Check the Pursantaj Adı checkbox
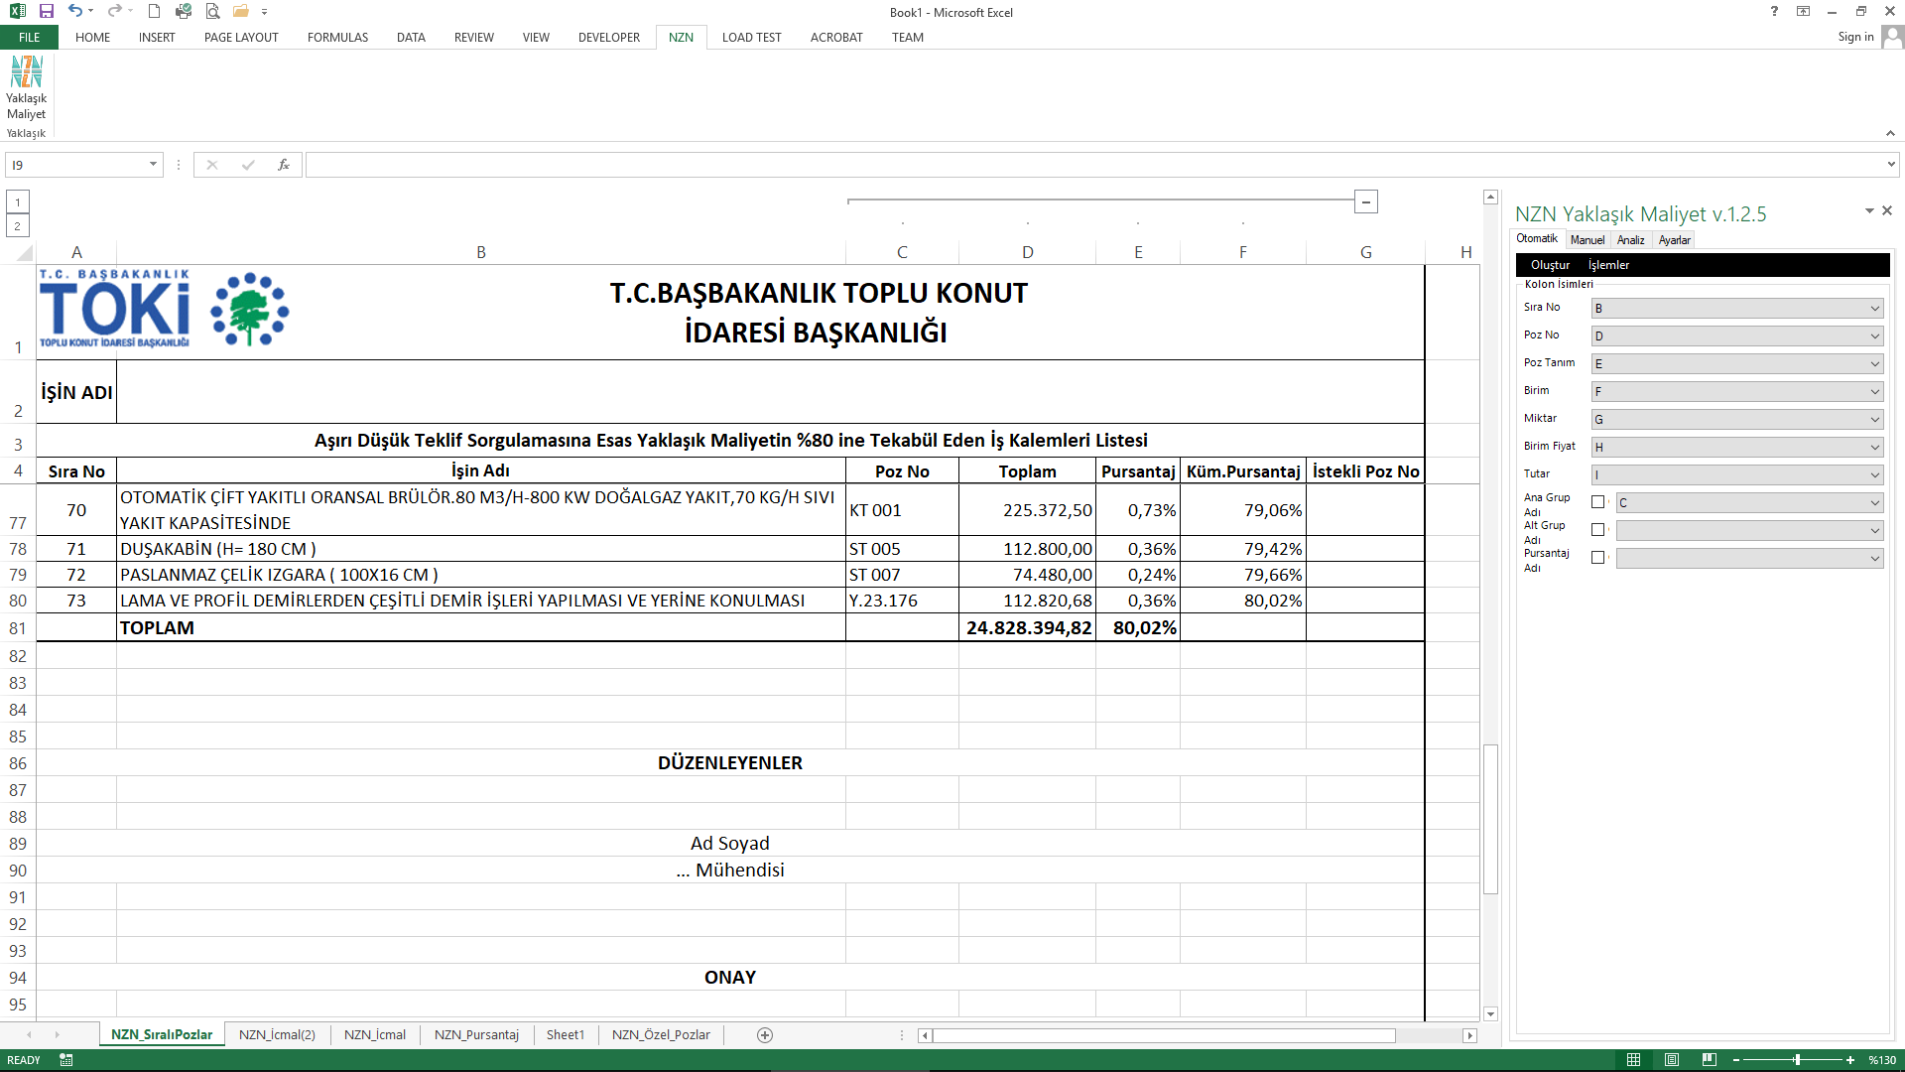Screen dimensions: 1905x1072 click(x=1597, y=558)
